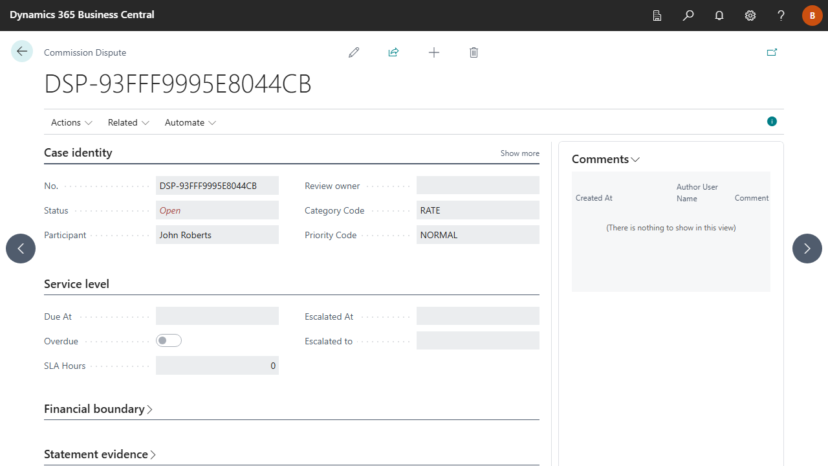
Task: Go to next record arrow button
Action: (807, 249)
